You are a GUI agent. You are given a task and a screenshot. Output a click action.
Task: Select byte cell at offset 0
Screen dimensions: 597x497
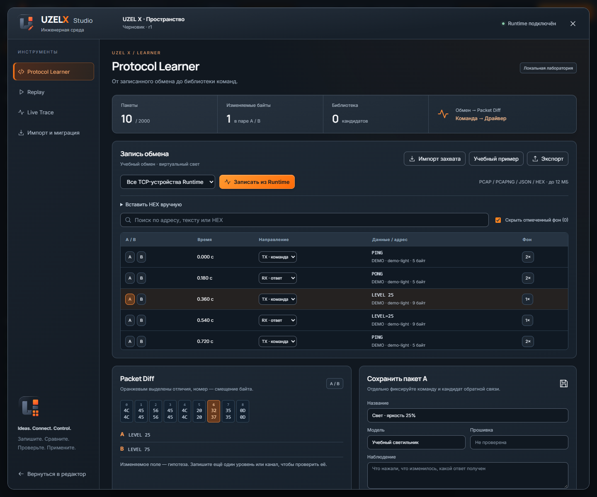tap(126, 411)
